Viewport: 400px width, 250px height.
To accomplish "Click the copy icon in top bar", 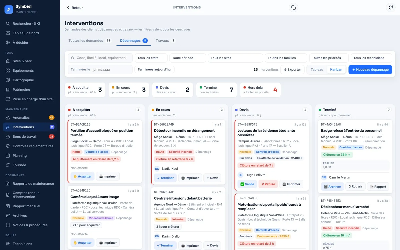I will click(x=293, y=7).
